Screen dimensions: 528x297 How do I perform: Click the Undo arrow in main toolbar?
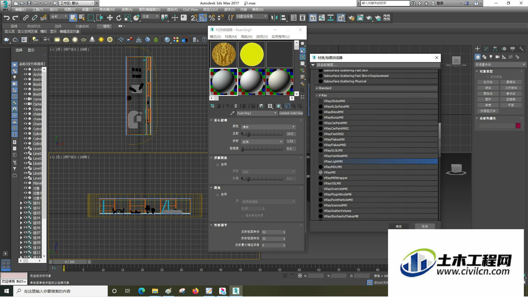(x=6, y=18)
